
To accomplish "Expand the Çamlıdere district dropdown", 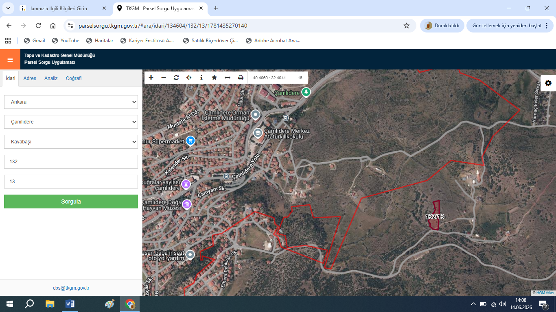I will (x=71, y=122).
